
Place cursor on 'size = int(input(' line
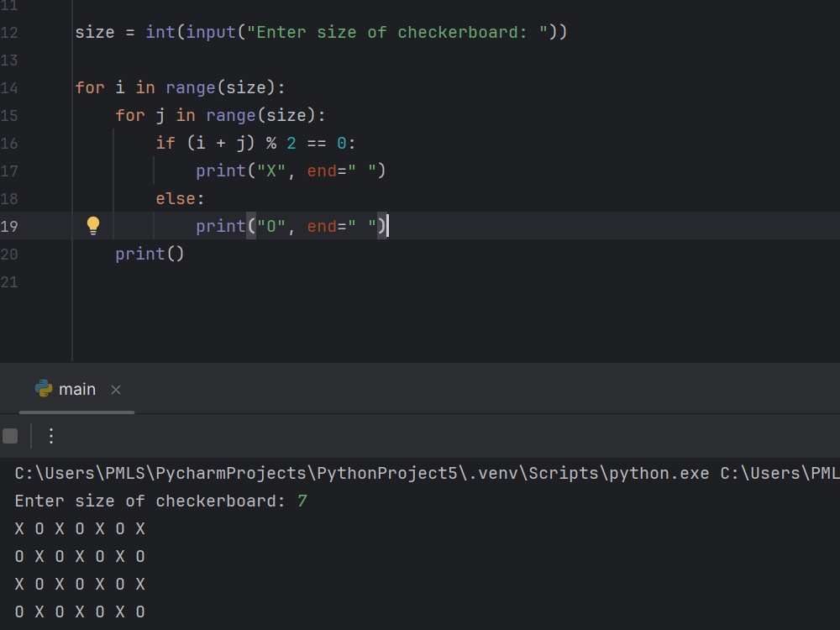click(x=321, y=33)
